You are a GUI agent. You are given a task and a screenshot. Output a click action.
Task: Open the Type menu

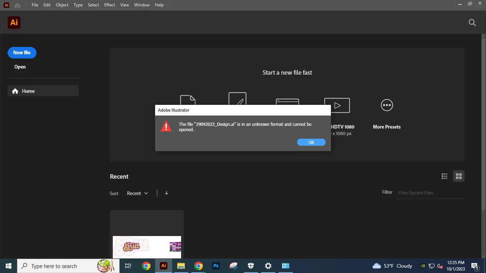point(78,5)
